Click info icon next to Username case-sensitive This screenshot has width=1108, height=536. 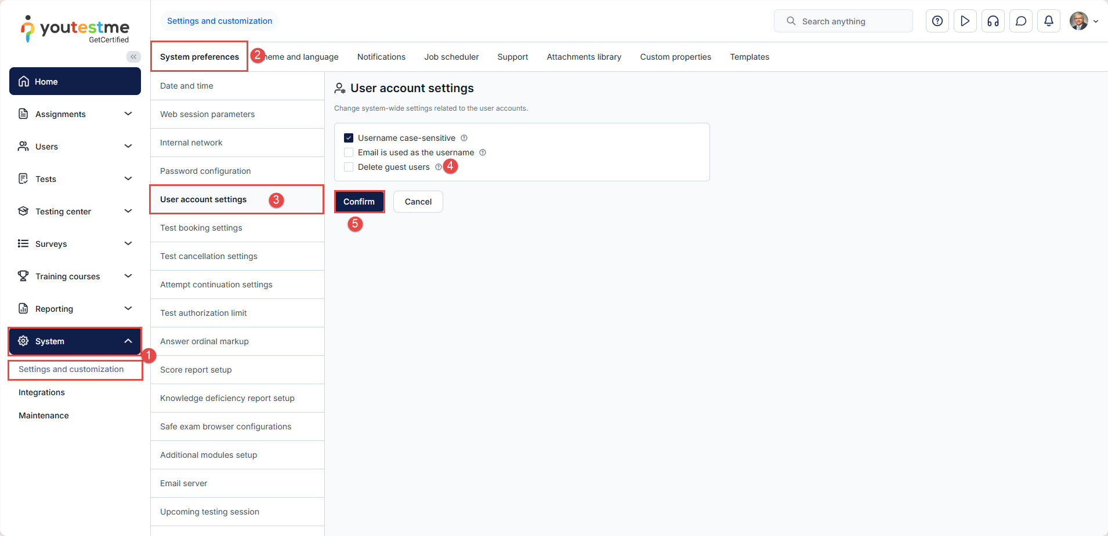[464, 138]
